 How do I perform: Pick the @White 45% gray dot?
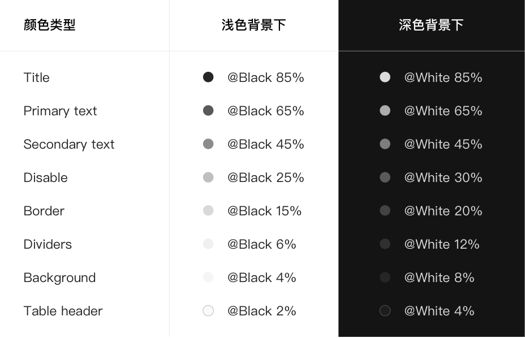pyautogui.click(x=385, y=144)
